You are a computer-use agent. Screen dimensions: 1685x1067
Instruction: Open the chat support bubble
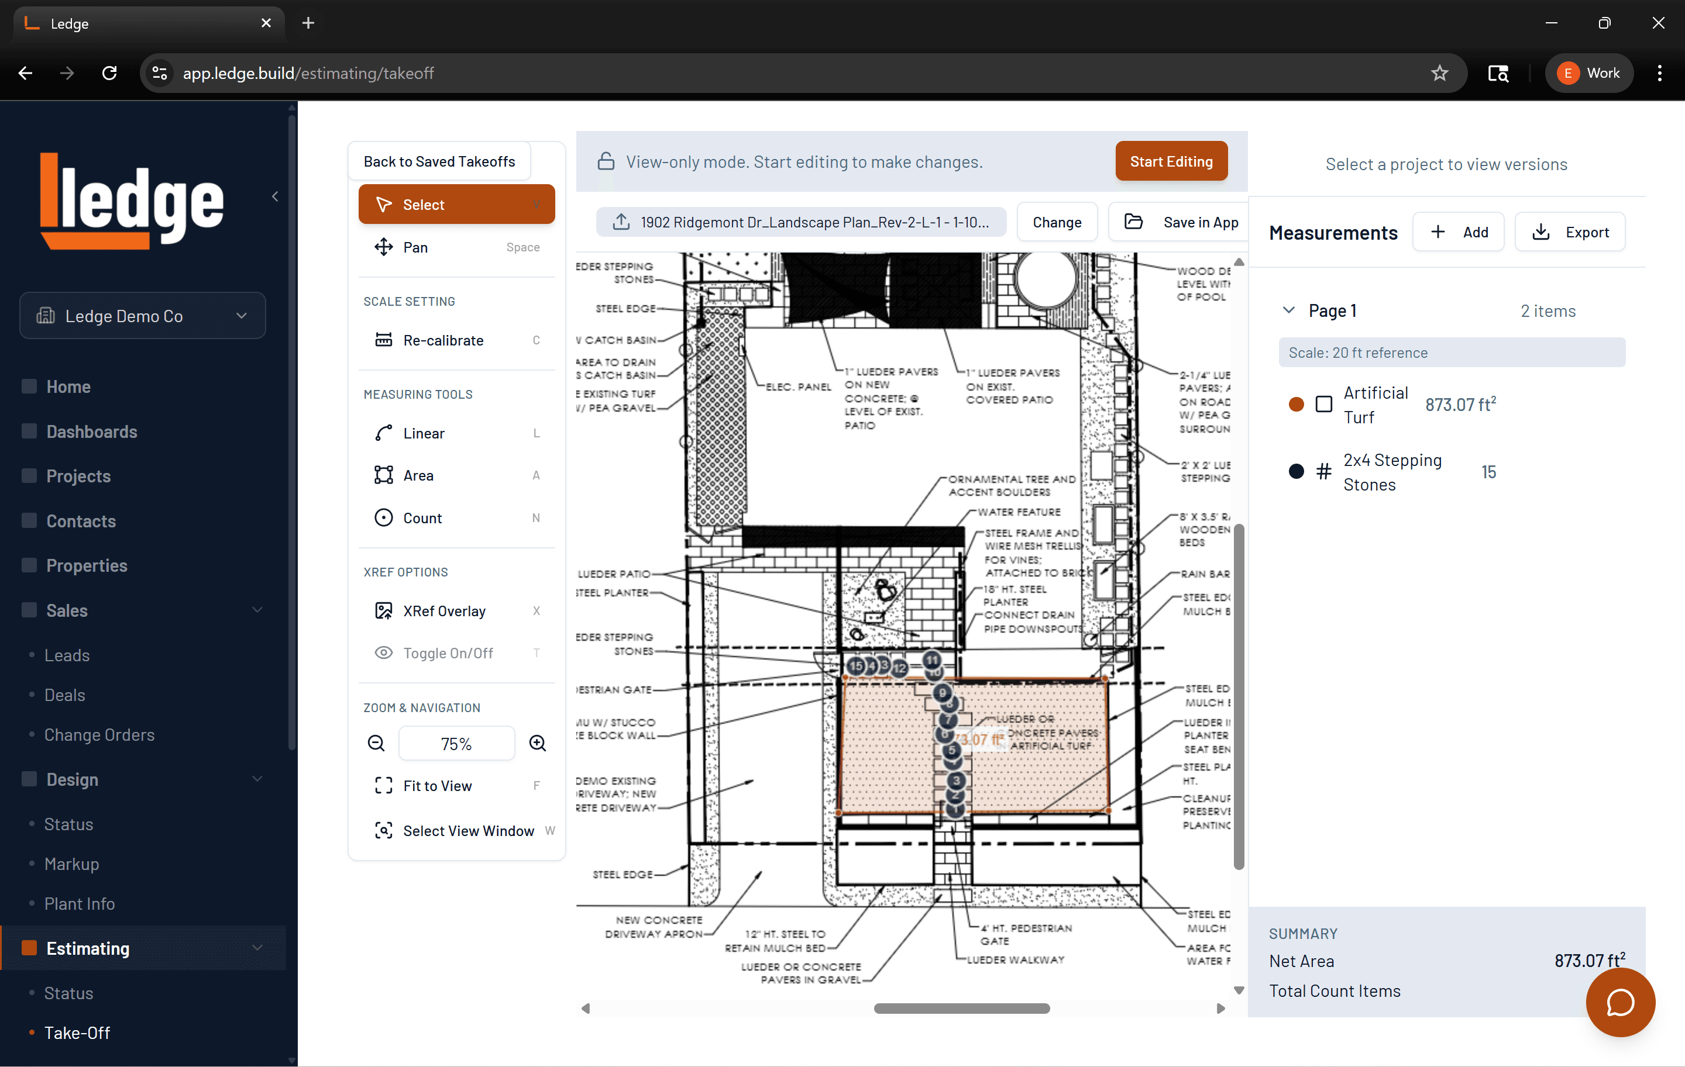(1620, 1003)
